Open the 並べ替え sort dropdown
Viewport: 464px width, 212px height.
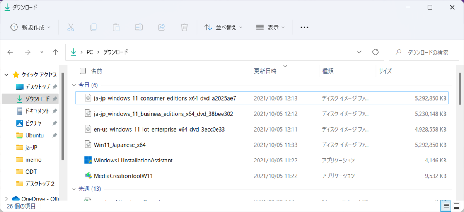[223, 27]
